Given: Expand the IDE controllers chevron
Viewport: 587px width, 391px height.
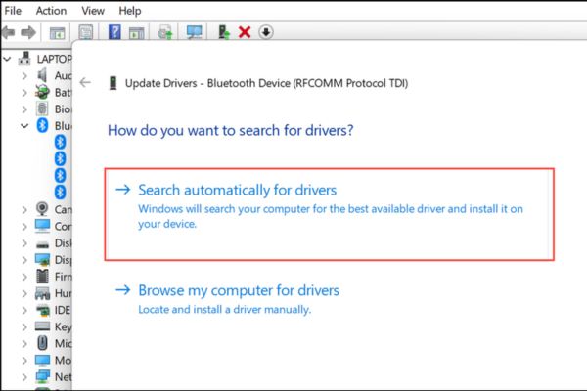Looking at the screenshot, I should point(24,310).
